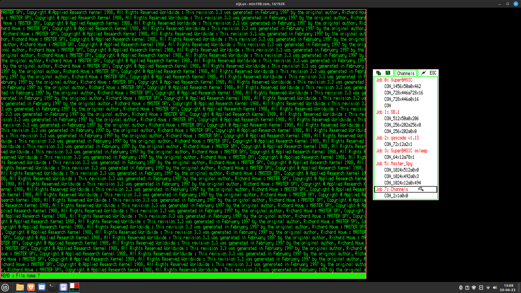The height and width of the screenshot is (293, 521).
Task: Select the highlighted 'Job 7: Channels' row
Action: [406, 189]
